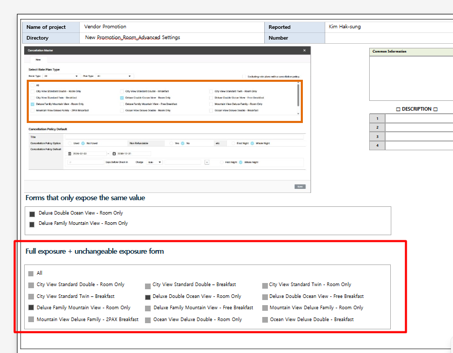Click the Days Before Check In input field
The width and height of the screenshot is (453, 353).
85,162
